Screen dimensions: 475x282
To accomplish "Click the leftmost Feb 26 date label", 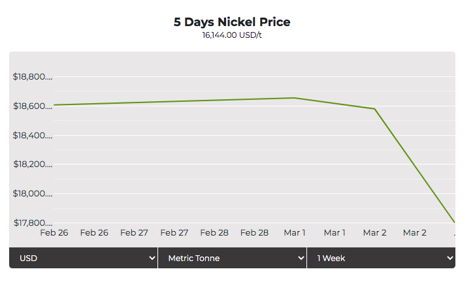I will click(x=54, y=232).
